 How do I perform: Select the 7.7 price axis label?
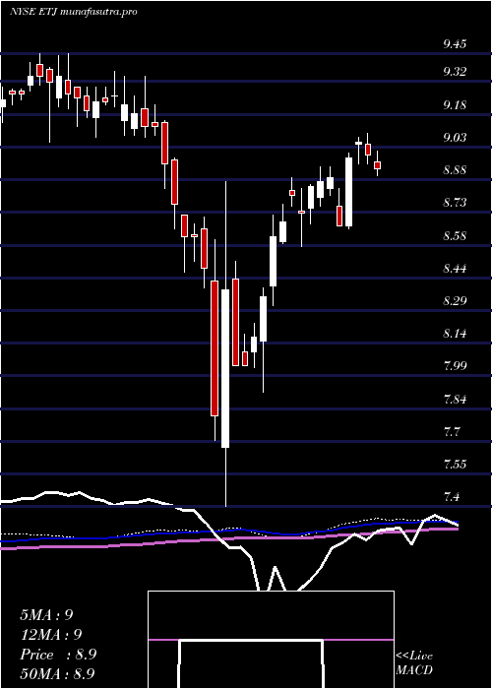click(452, 431)
